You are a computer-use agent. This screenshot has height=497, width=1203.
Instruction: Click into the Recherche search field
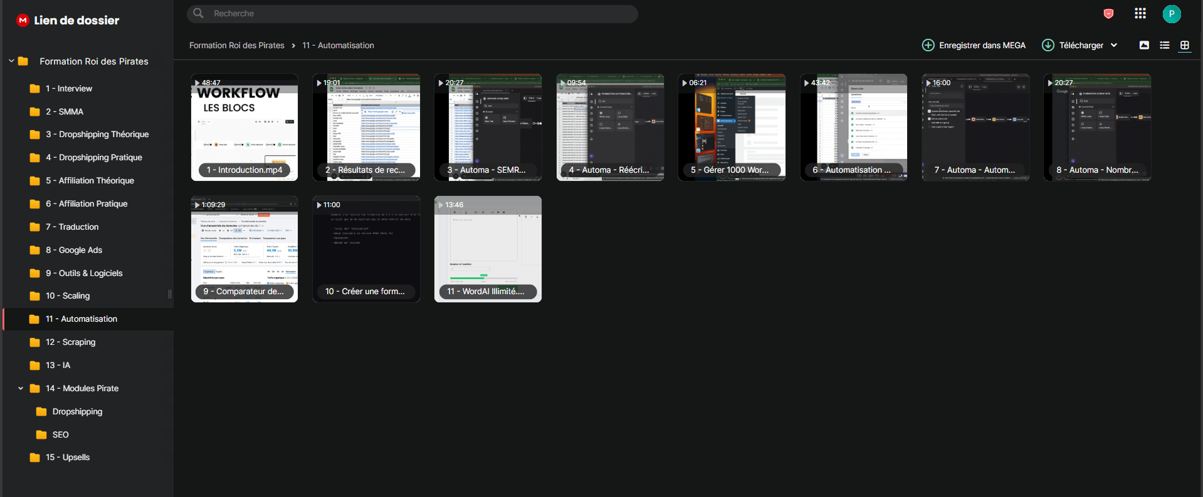pyautogui.click(x=412, y=13)
